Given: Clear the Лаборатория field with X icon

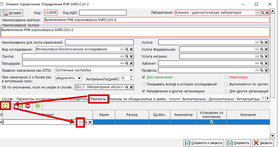Looking at the screenshot, I should 267,13.
